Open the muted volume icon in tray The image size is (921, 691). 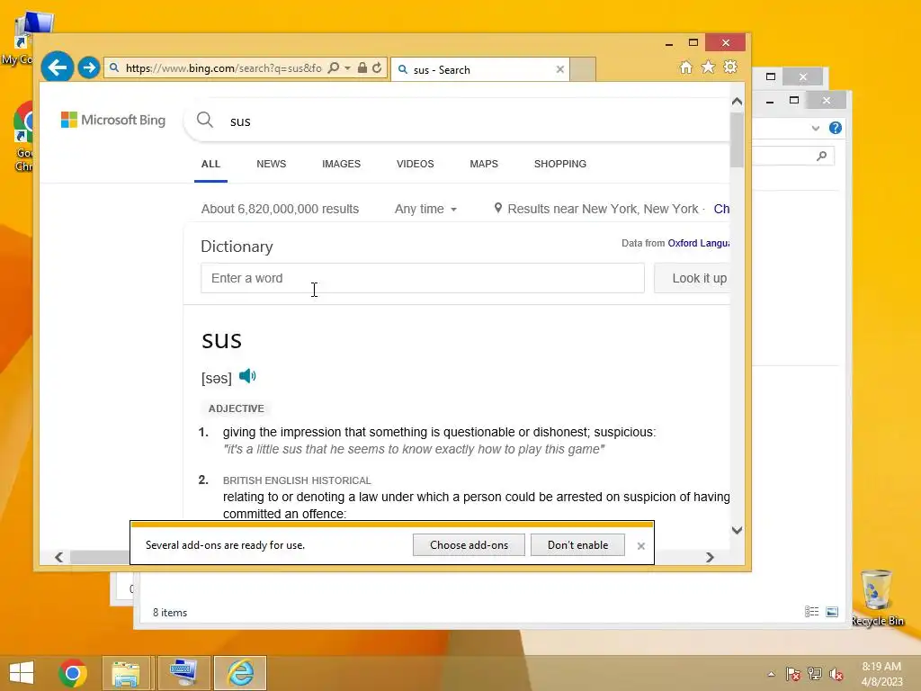(836, 674)
